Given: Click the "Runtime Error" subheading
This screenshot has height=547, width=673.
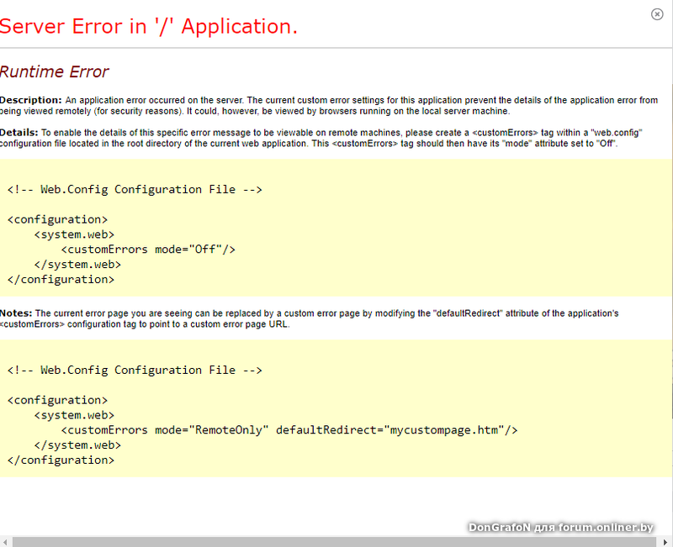Looking at the screenshot, I should coord(55,72).
